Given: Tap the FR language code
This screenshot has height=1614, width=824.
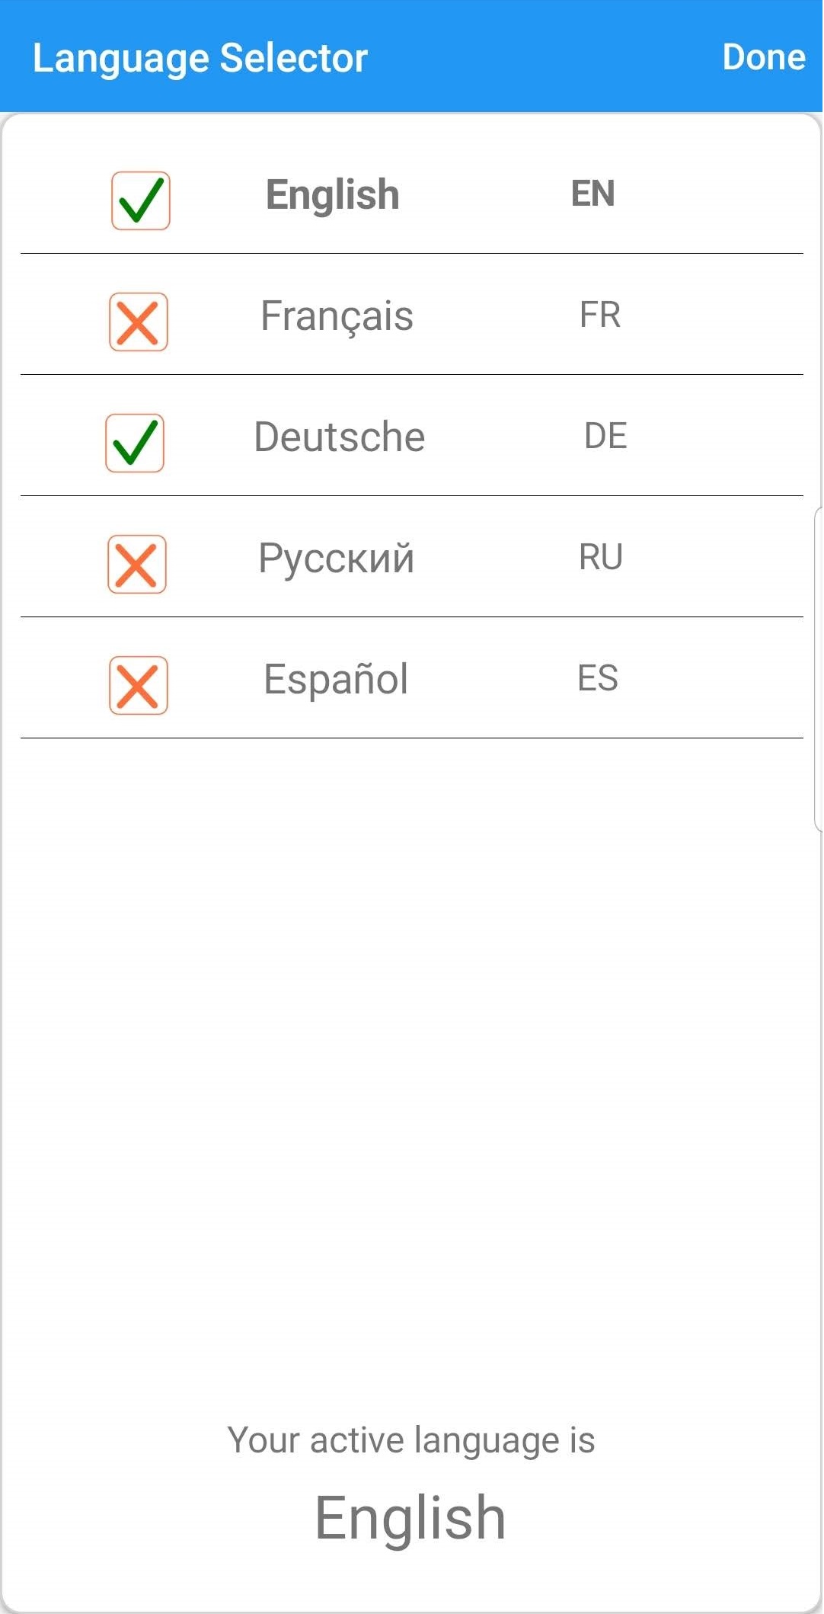Looking at the screenshot, I should [x=600, y=315].
